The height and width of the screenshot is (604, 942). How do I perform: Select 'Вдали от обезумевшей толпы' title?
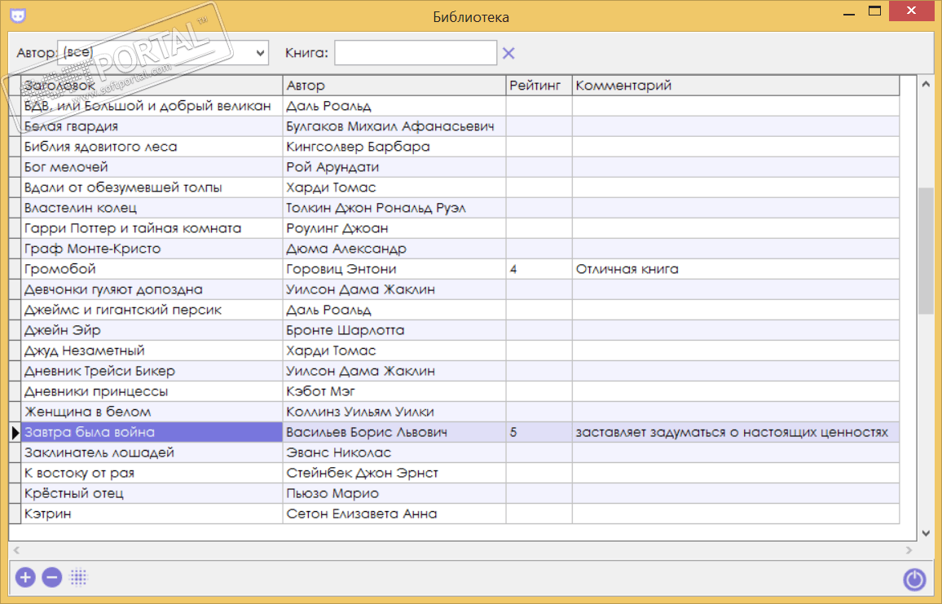click(x=152, y=187)
